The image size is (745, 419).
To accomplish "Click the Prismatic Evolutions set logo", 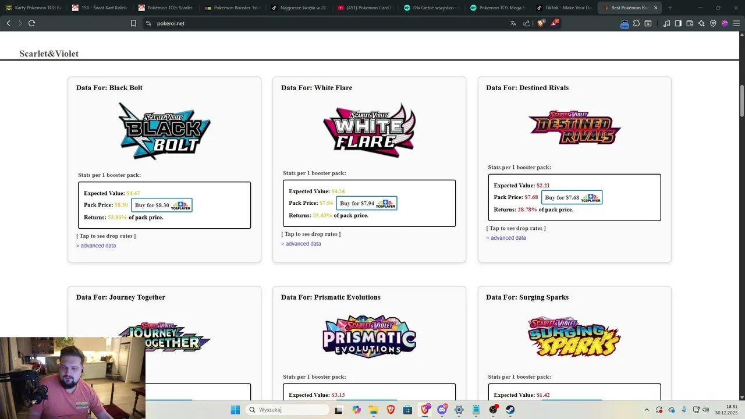I will [369, 336].
